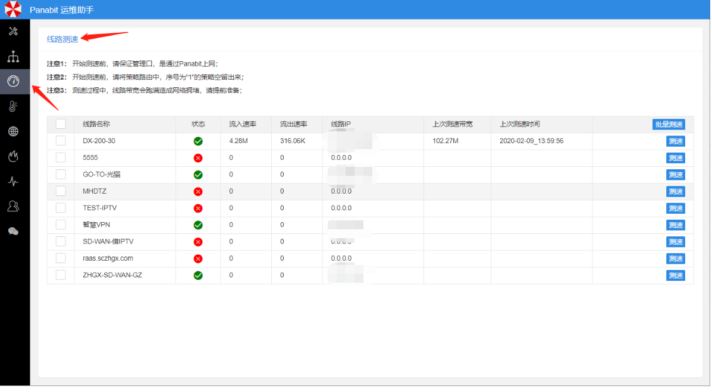This screenshot has width=712, height=392.
Task: Click the 线路测速 page title link
Action: pos(62,39)
